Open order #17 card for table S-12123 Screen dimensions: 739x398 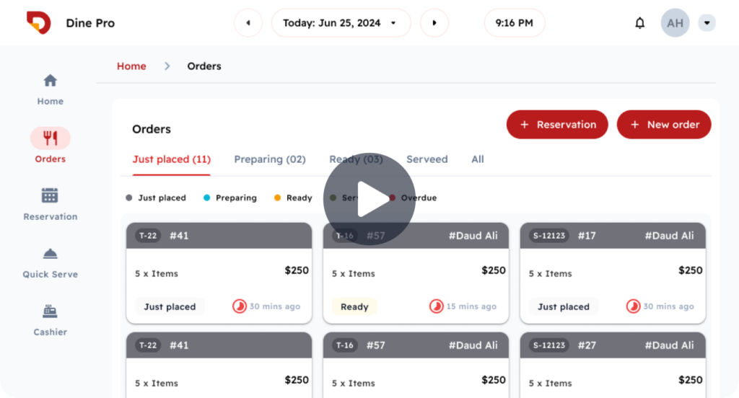613,273
